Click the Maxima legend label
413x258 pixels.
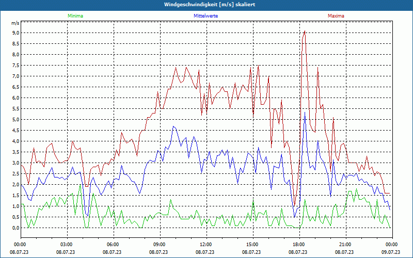pyautogui.click(x=336, y=16)
